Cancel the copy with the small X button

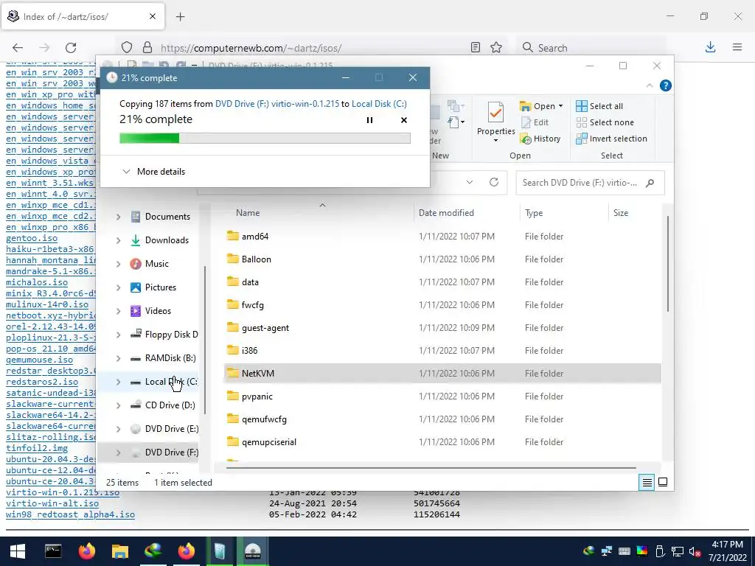(404, 120)
